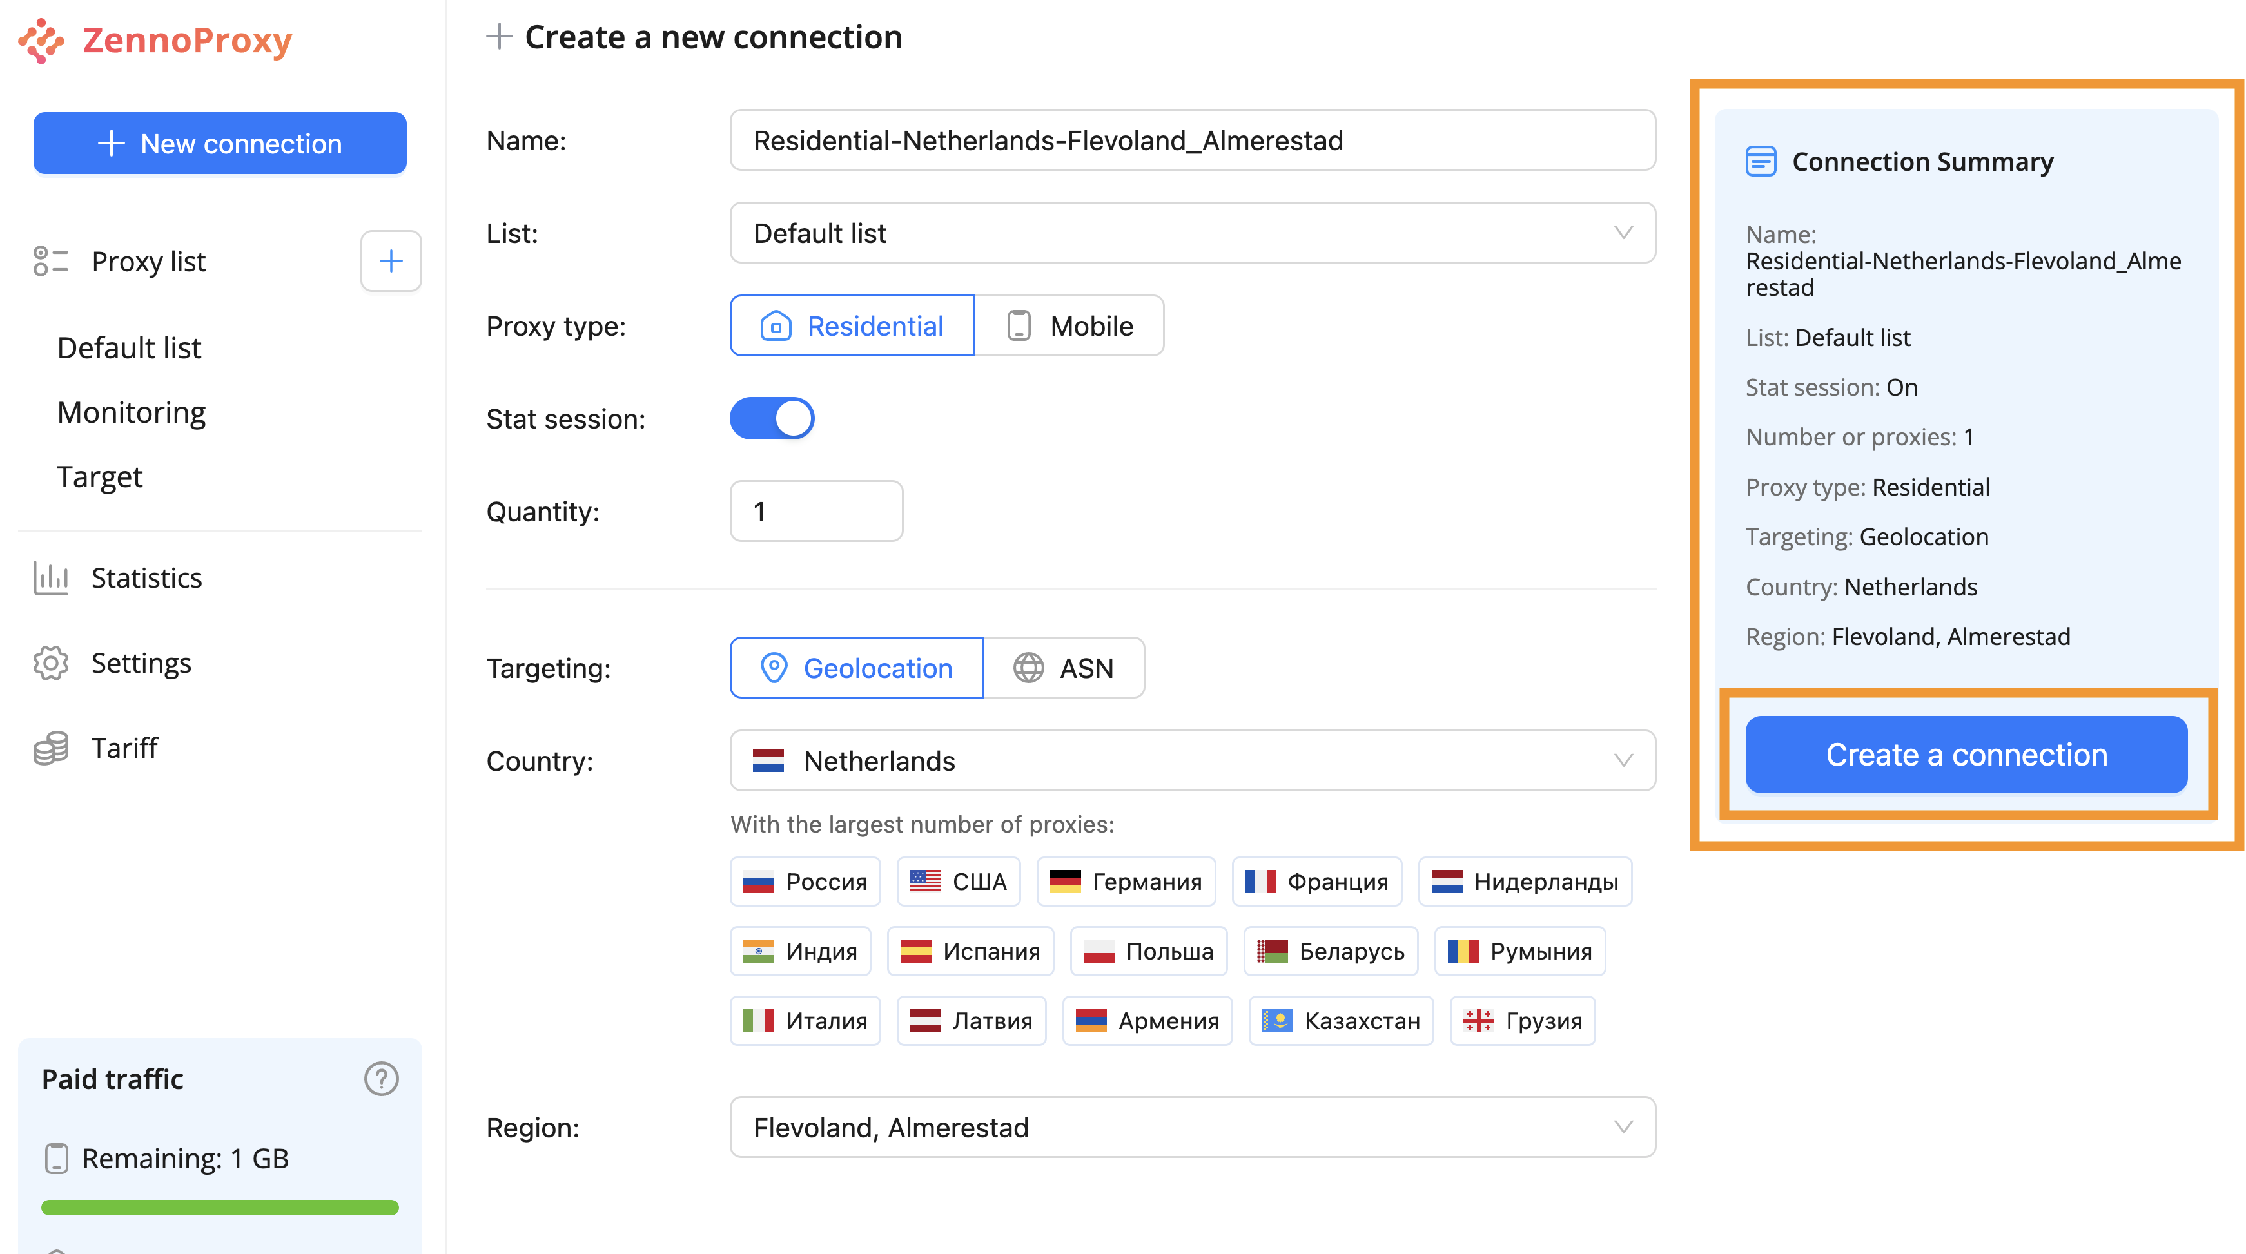Viewport: 2246px width, 1254px height.
Task: Expand the Region dropdown Flevoland, Almerestad
Action: click(x=1192, y=1128)
